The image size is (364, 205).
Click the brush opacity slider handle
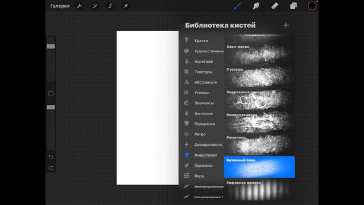click(x=51, y=107)
